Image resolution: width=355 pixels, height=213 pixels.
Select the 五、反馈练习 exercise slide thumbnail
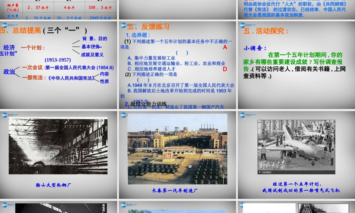[x=177, y=65]
